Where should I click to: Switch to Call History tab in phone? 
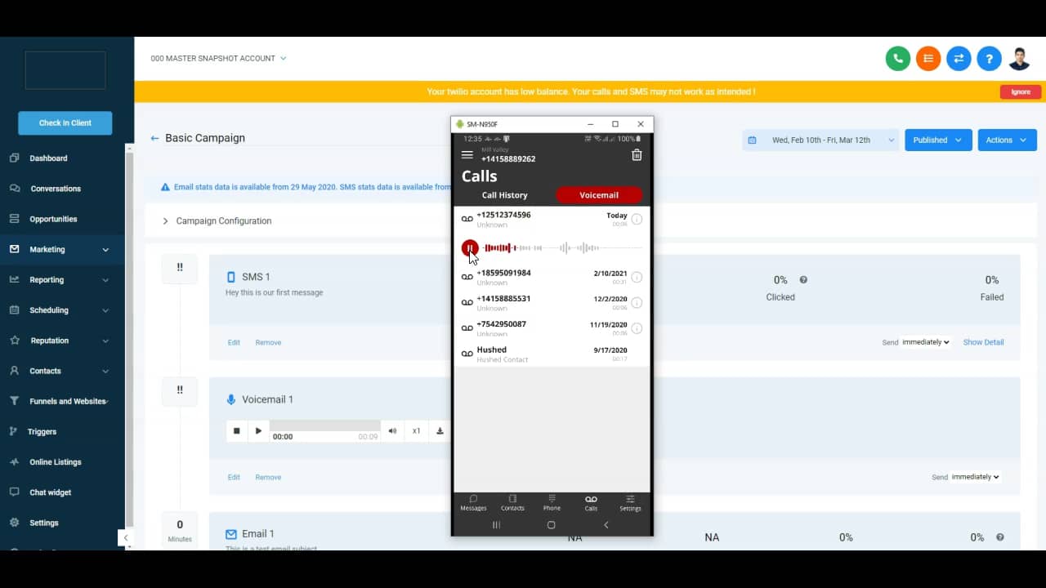point(504,195)
